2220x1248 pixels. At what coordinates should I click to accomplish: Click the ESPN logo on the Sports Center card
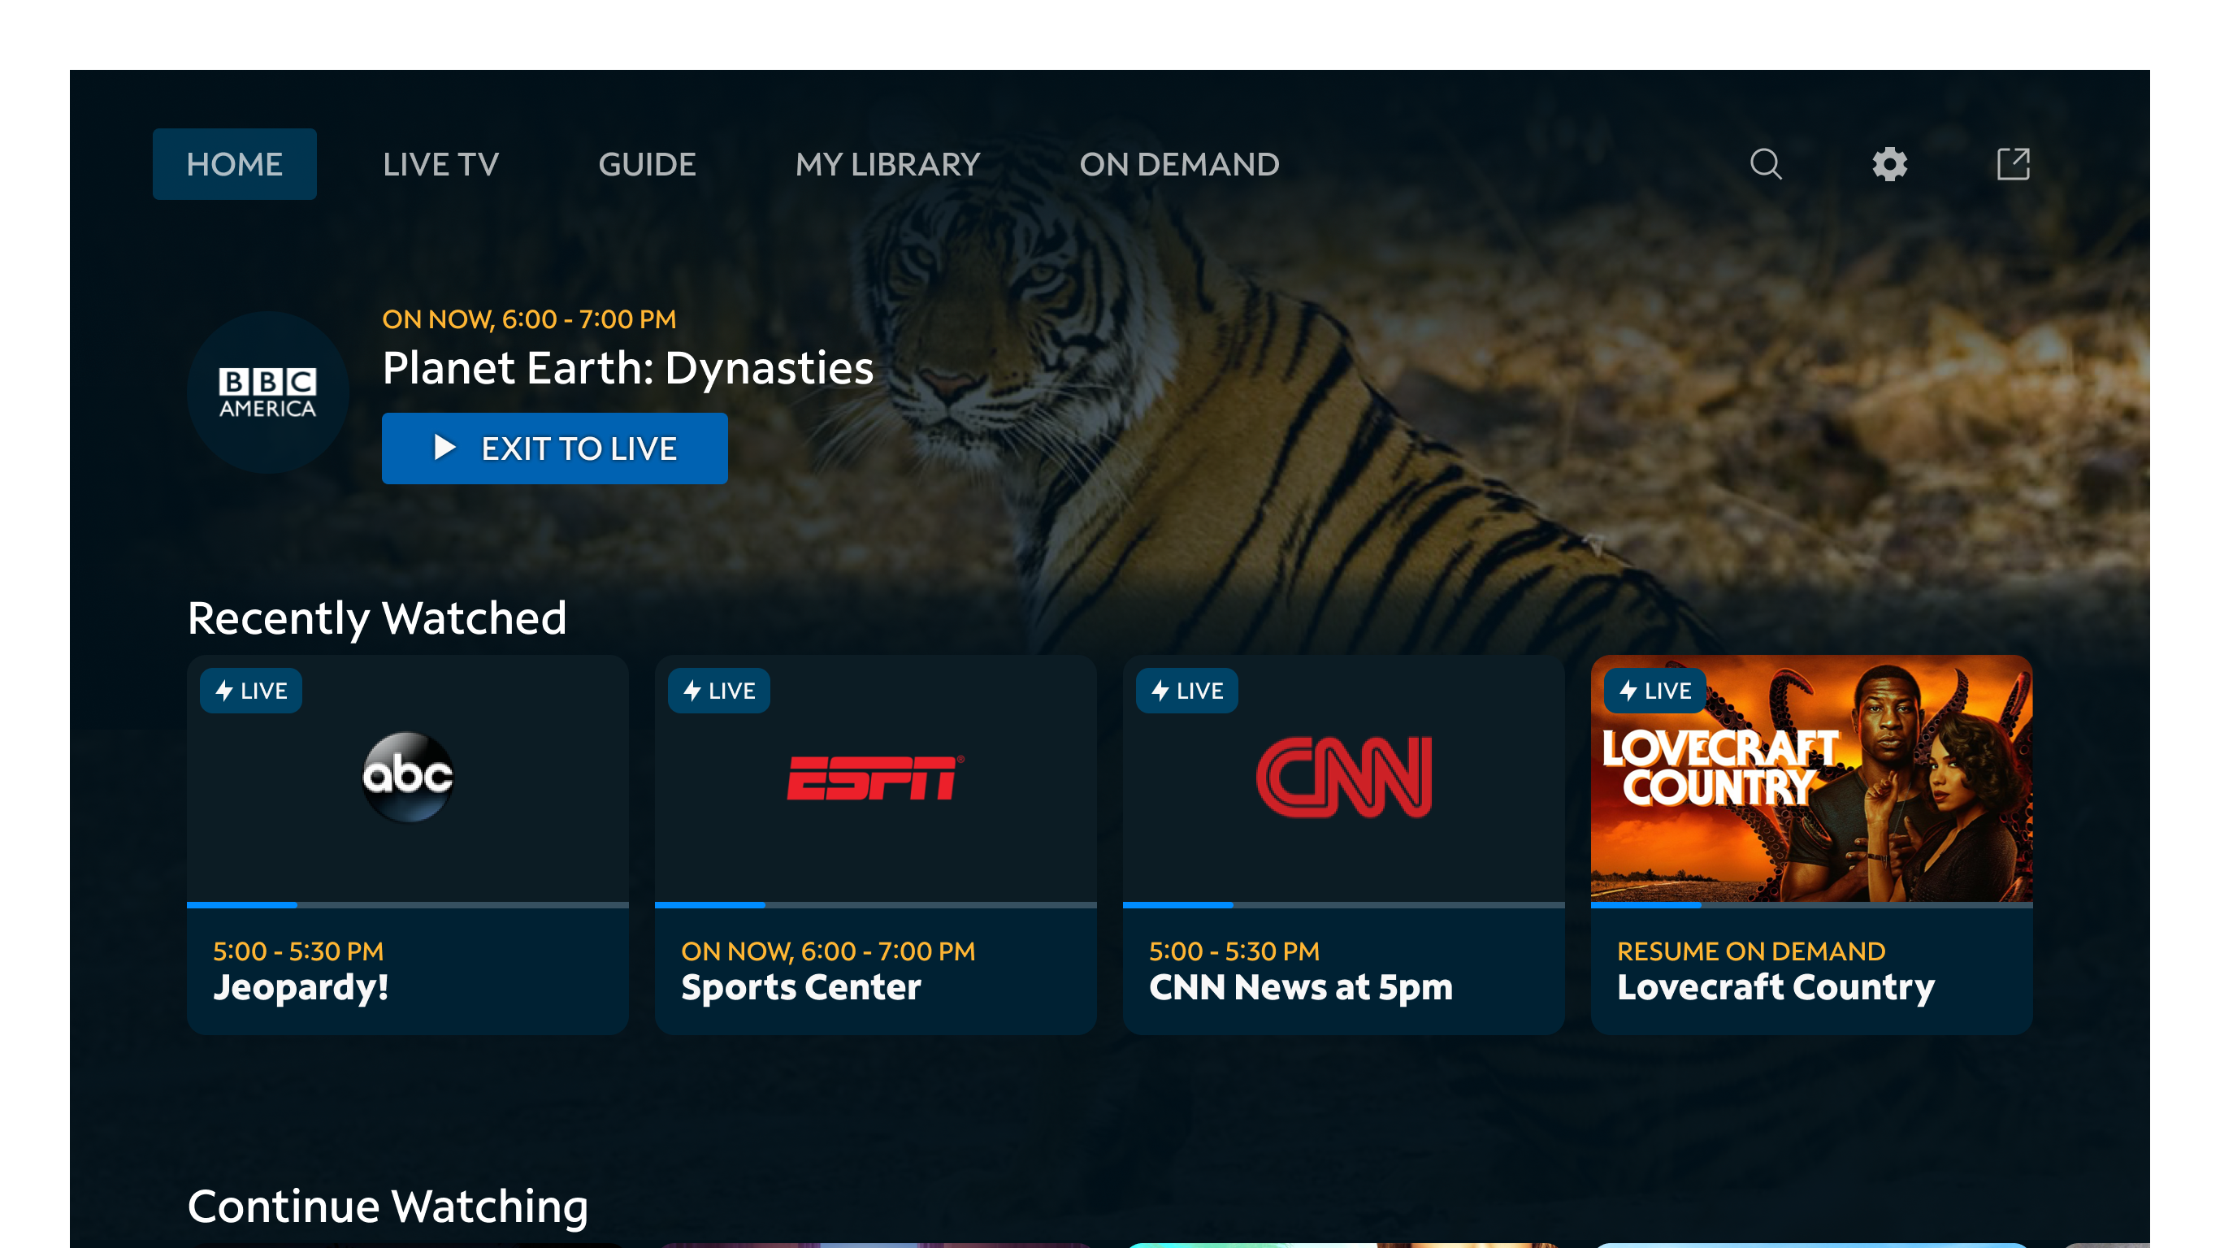pos(876,778)
